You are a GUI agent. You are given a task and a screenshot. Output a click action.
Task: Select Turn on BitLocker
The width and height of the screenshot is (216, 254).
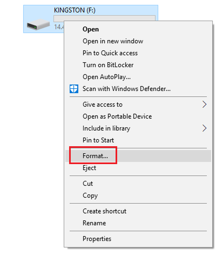[x=138, y=65]
